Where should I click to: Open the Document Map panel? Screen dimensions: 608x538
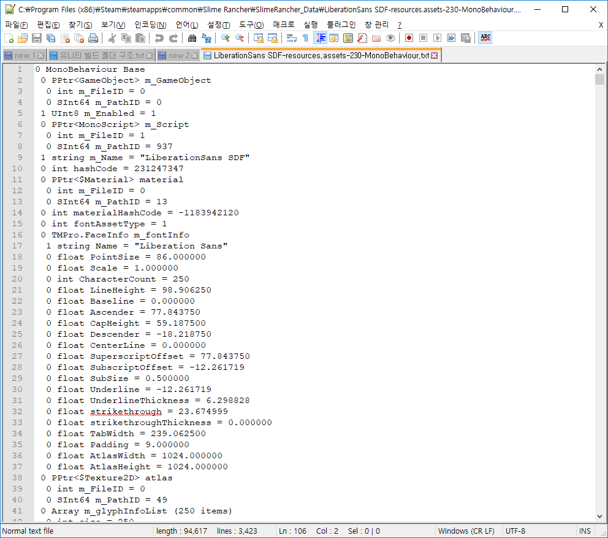click(347, 37)
